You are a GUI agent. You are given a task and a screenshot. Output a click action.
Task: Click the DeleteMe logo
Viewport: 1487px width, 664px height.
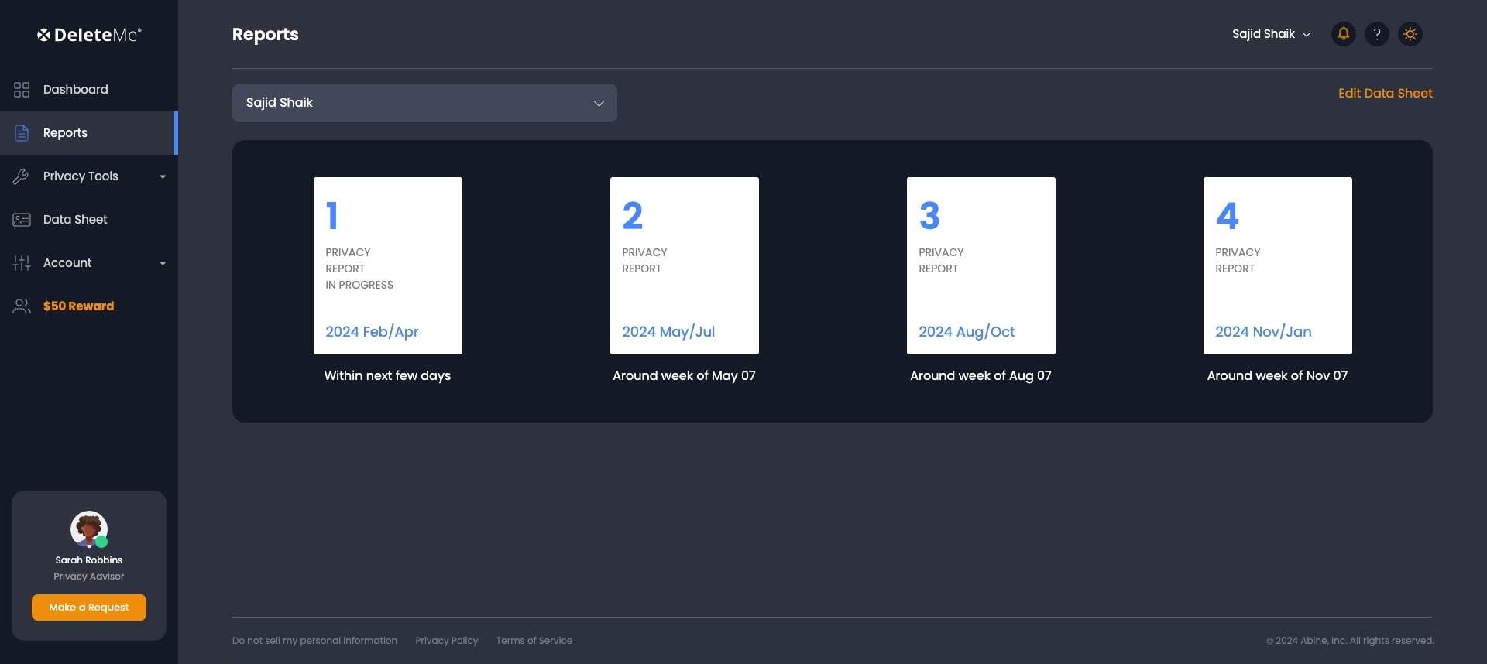click(89, 35)
